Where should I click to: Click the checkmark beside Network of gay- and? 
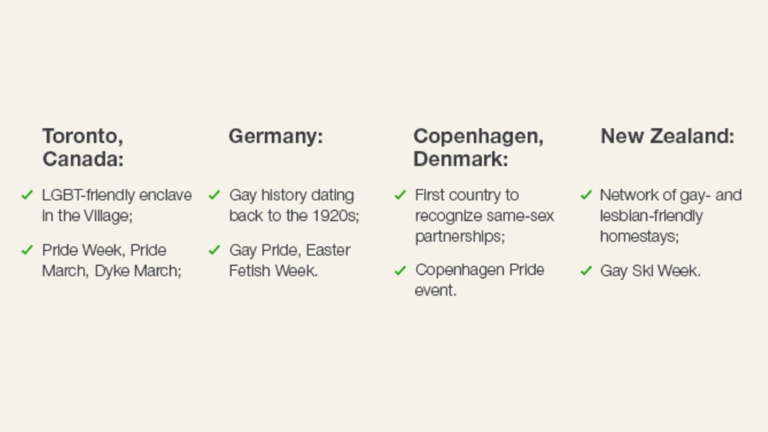586,195
